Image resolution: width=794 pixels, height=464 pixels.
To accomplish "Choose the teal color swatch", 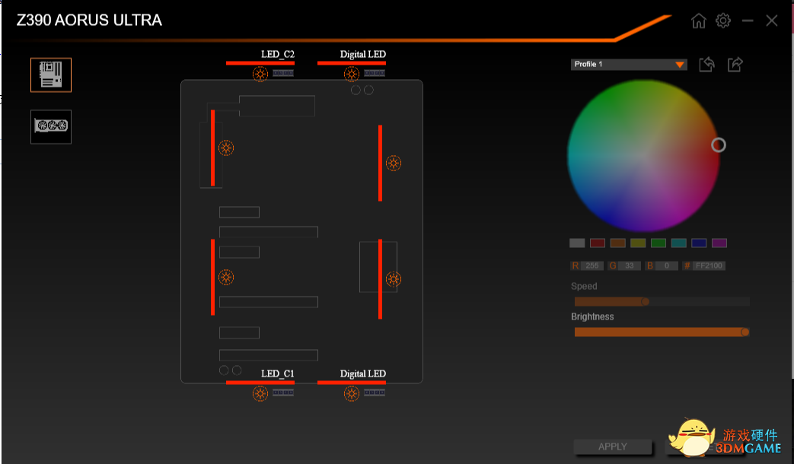I will pyautogui.click(x=678, y=243).
